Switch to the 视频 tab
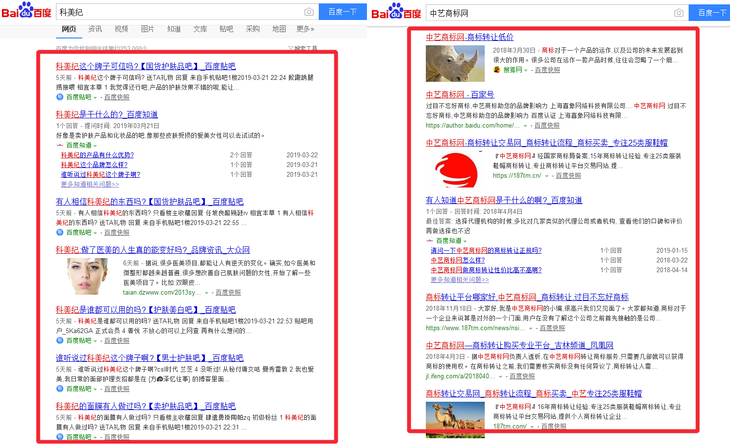 click(x=121, y=29)
